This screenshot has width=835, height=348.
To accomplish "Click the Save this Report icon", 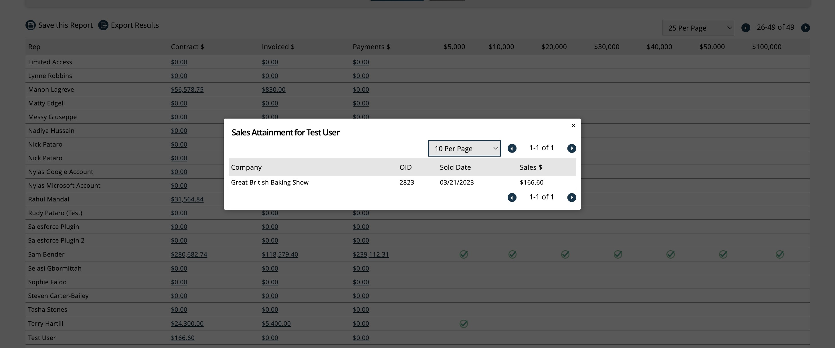I will [30, 25].
